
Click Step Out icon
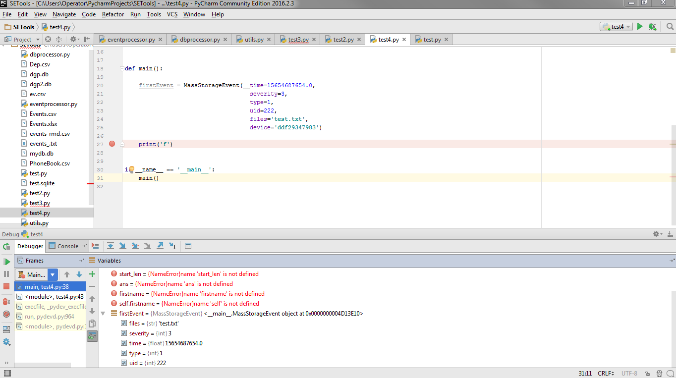point(160,246)
